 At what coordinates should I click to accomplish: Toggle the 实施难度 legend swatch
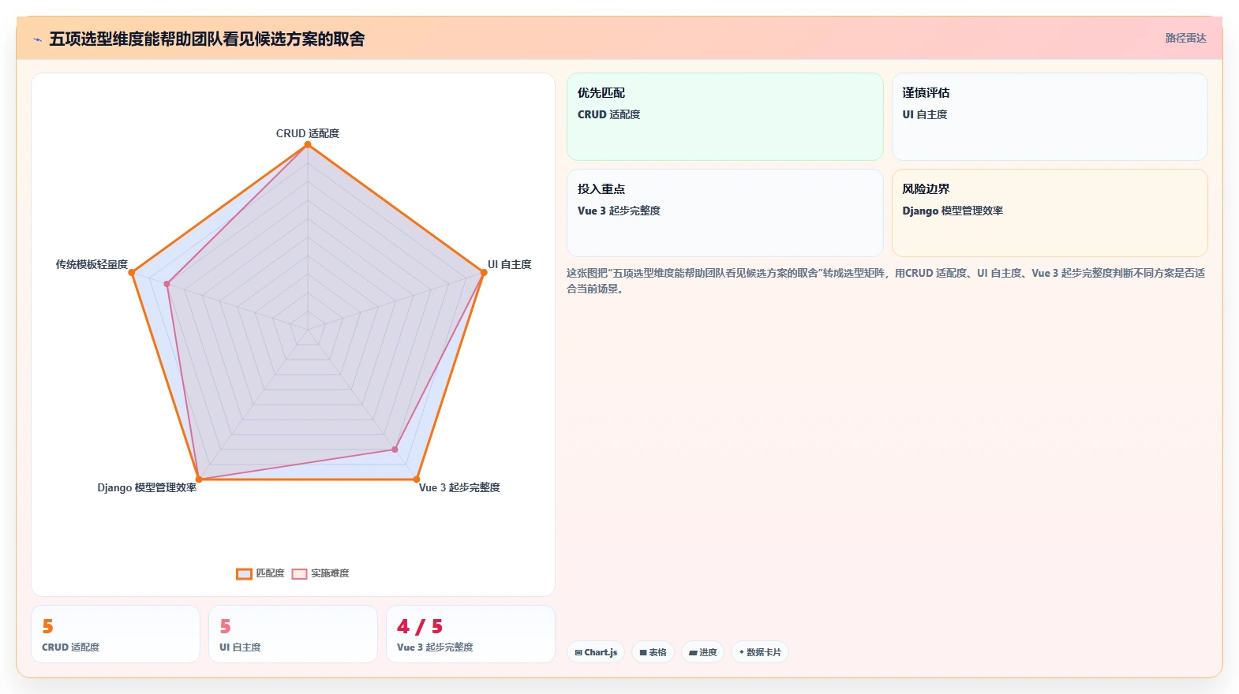coord(299,573)
